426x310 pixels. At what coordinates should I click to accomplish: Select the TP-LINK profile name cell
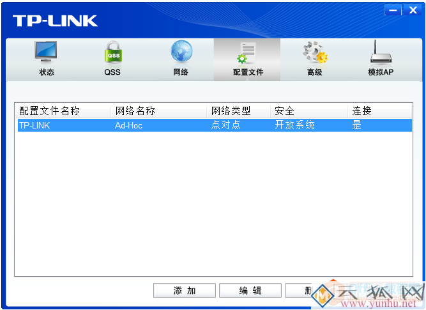(34, 125)
